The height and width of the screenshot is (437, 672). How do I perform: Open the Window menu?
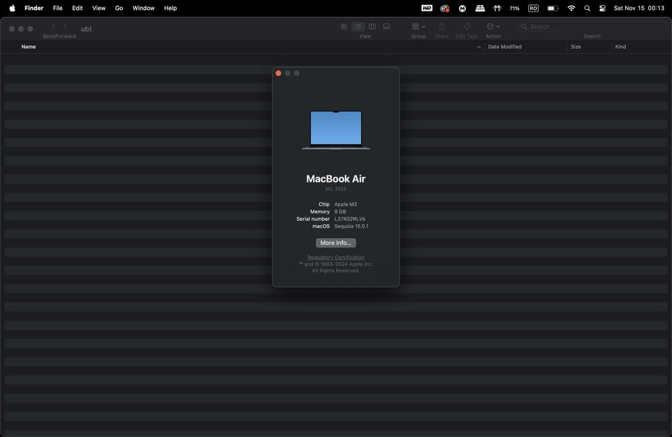coord(143,8)
